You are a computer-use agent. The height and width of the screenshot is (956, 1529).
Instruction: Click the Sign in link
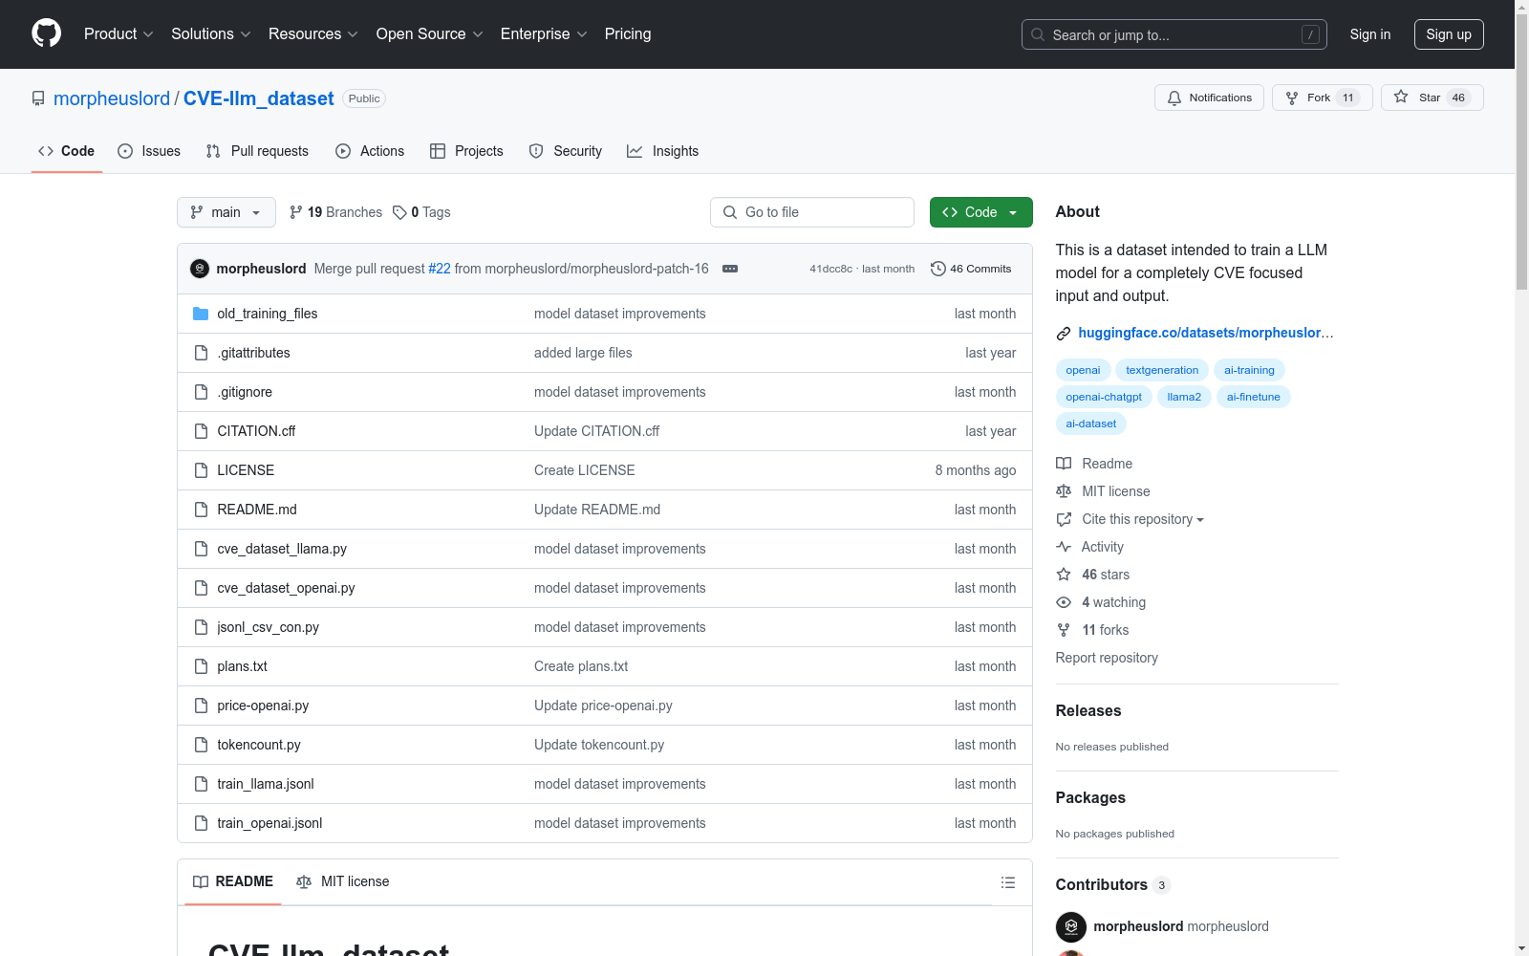click(1370, 34)
